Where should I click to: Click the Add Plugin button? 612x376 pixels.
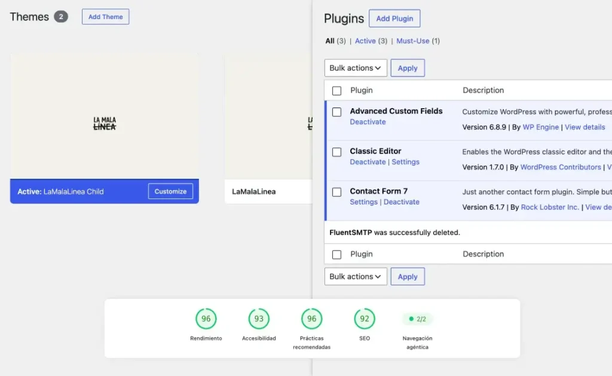[394, 19]
